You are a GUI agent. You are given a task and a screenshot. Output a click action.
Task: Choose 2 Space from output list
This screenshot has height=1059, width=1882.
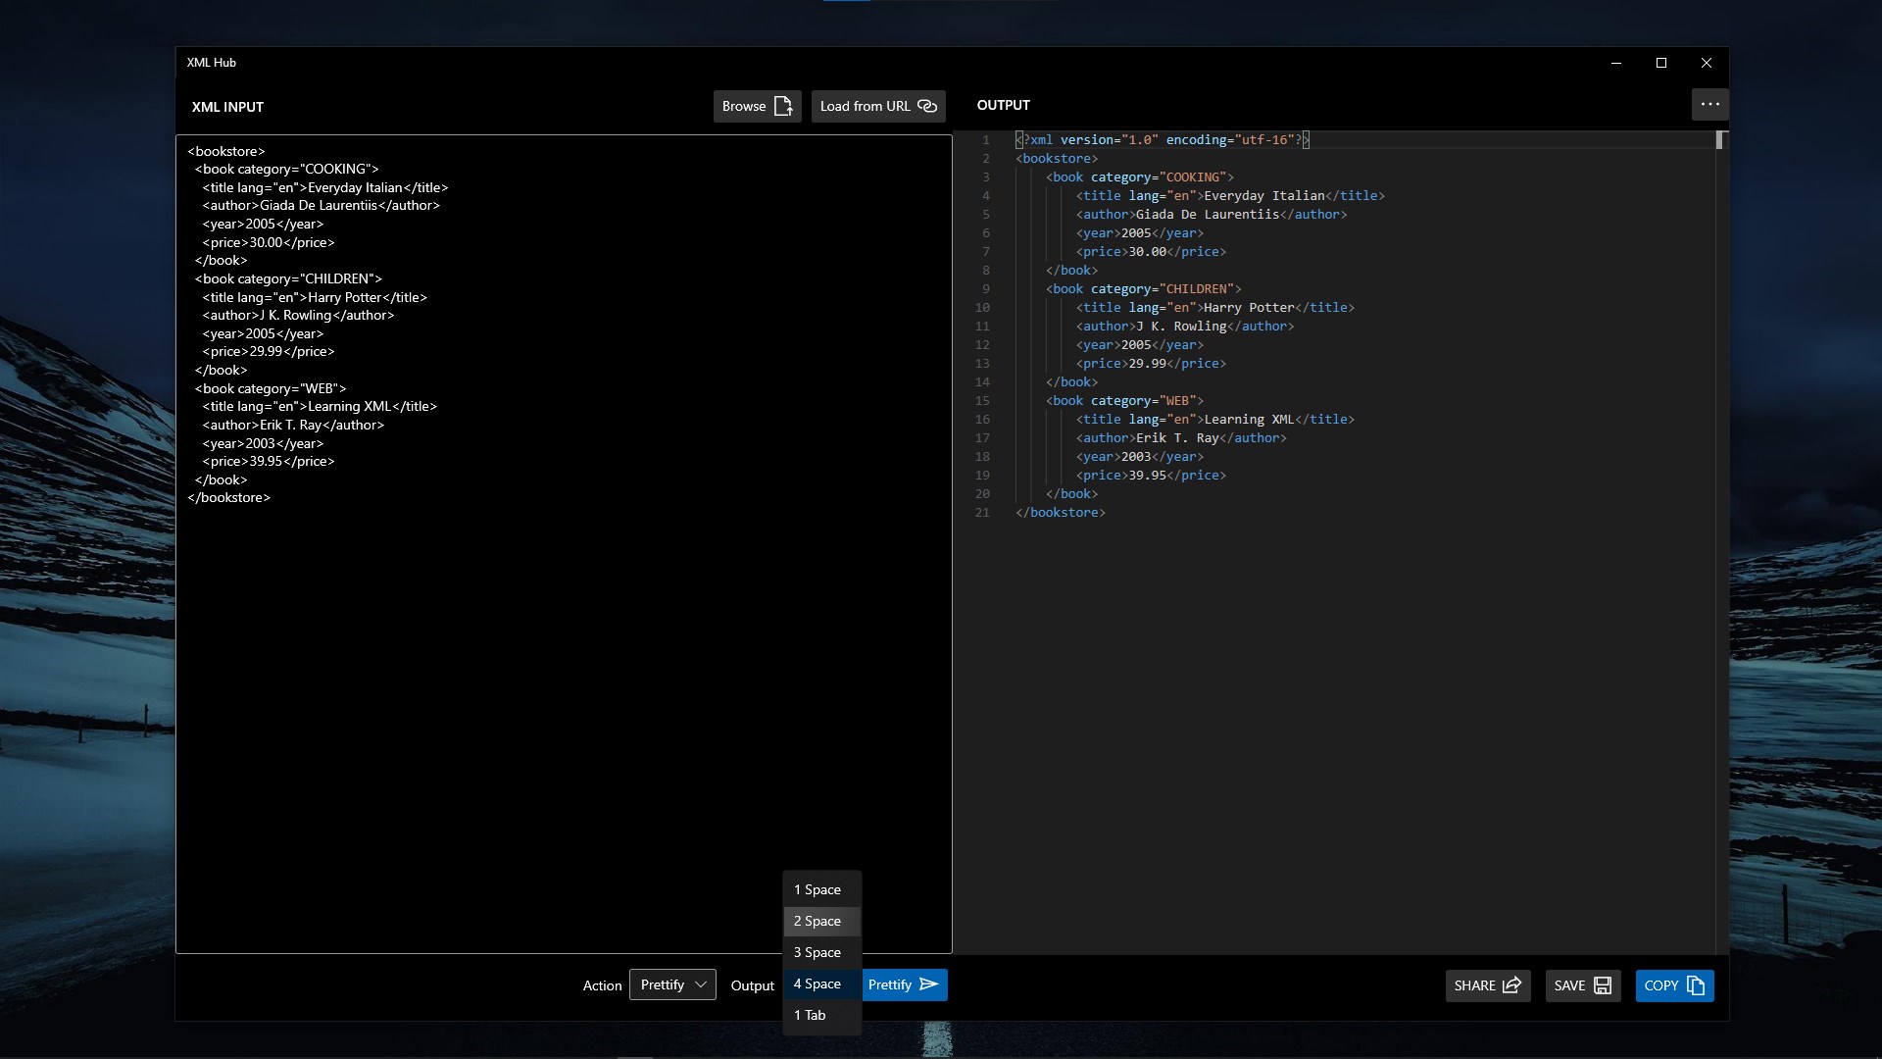[x=822, y=921]
